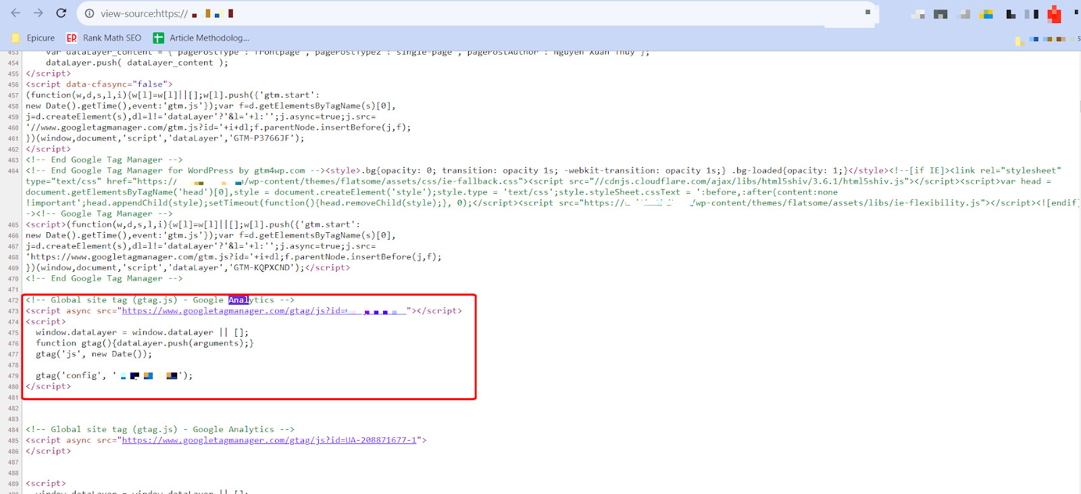Viewport: 1081px width, 494px height.
Task: Open the UA-208871677-1 gtag script link
Action: tap(269, 441)
